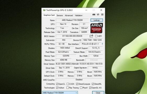Open the hamburger menu icon
The image size is (147, 94).
102,15
